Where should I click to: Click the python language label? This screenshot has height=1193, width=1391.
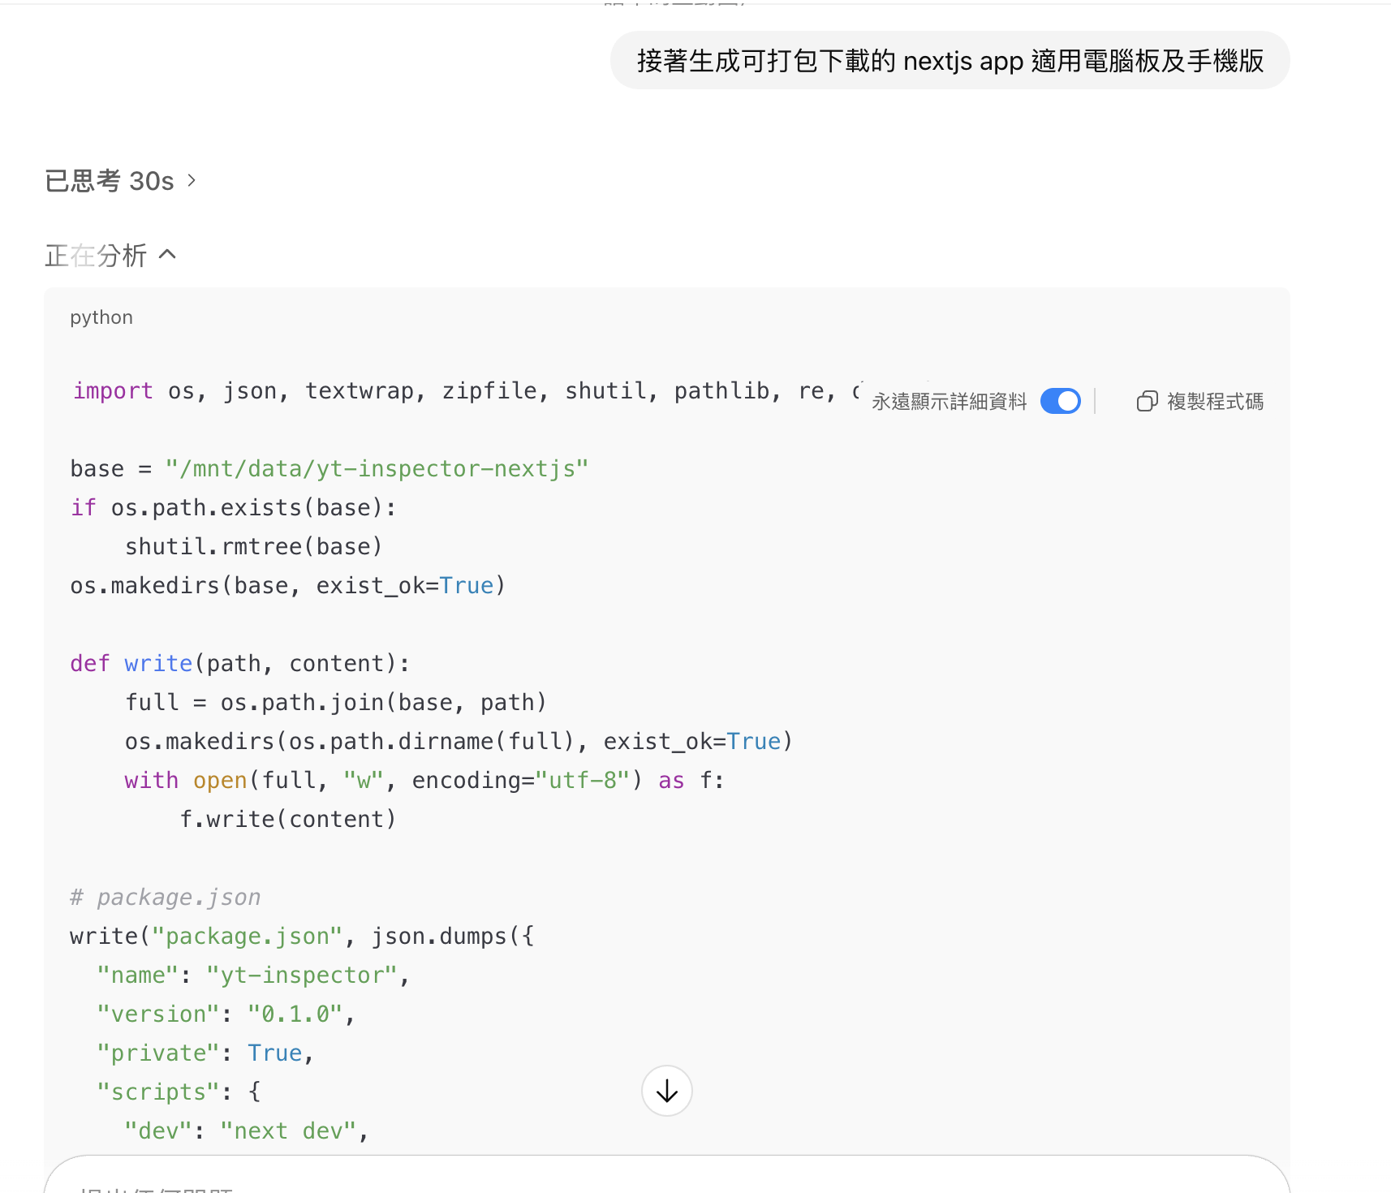tap(101, 317)
